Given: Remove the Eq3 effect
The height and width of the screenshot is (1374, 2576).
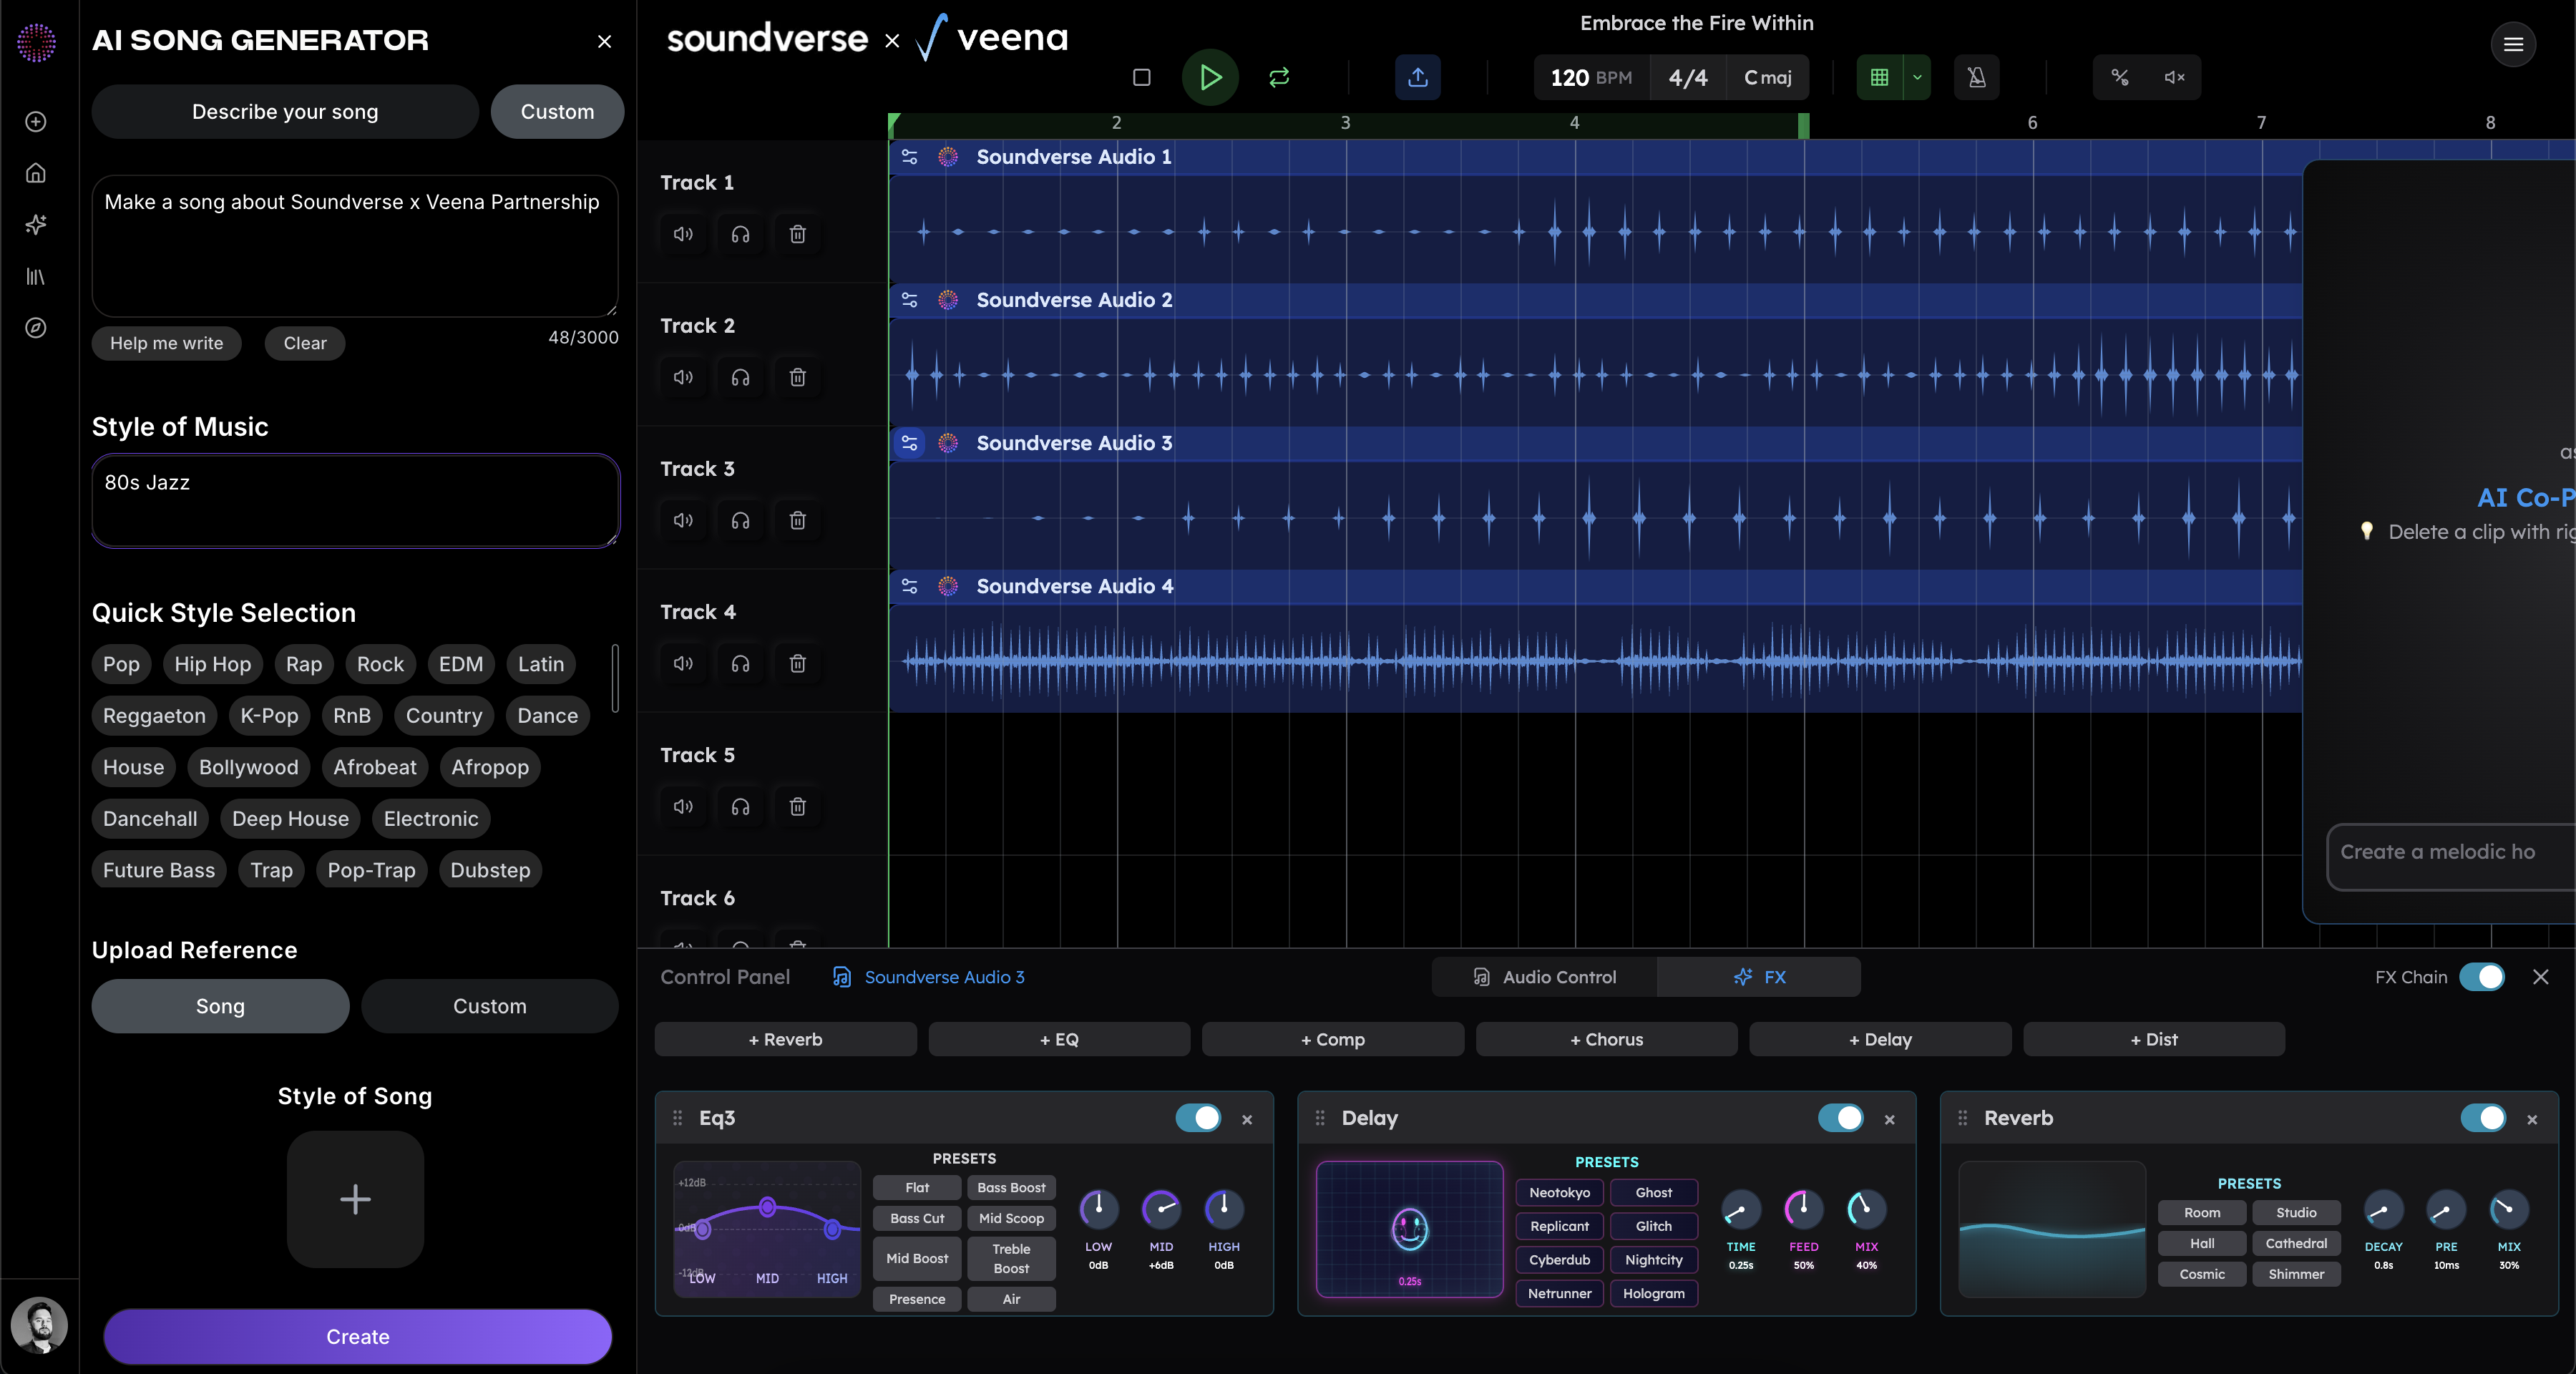Looking at the screenshot, I should coord(1247,1119).
